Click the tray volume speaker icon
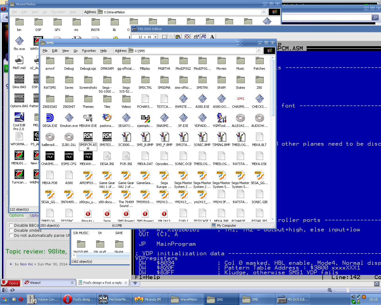Viewport: 381px width, 305px height. pyautogui.click(x=353, y=297)
